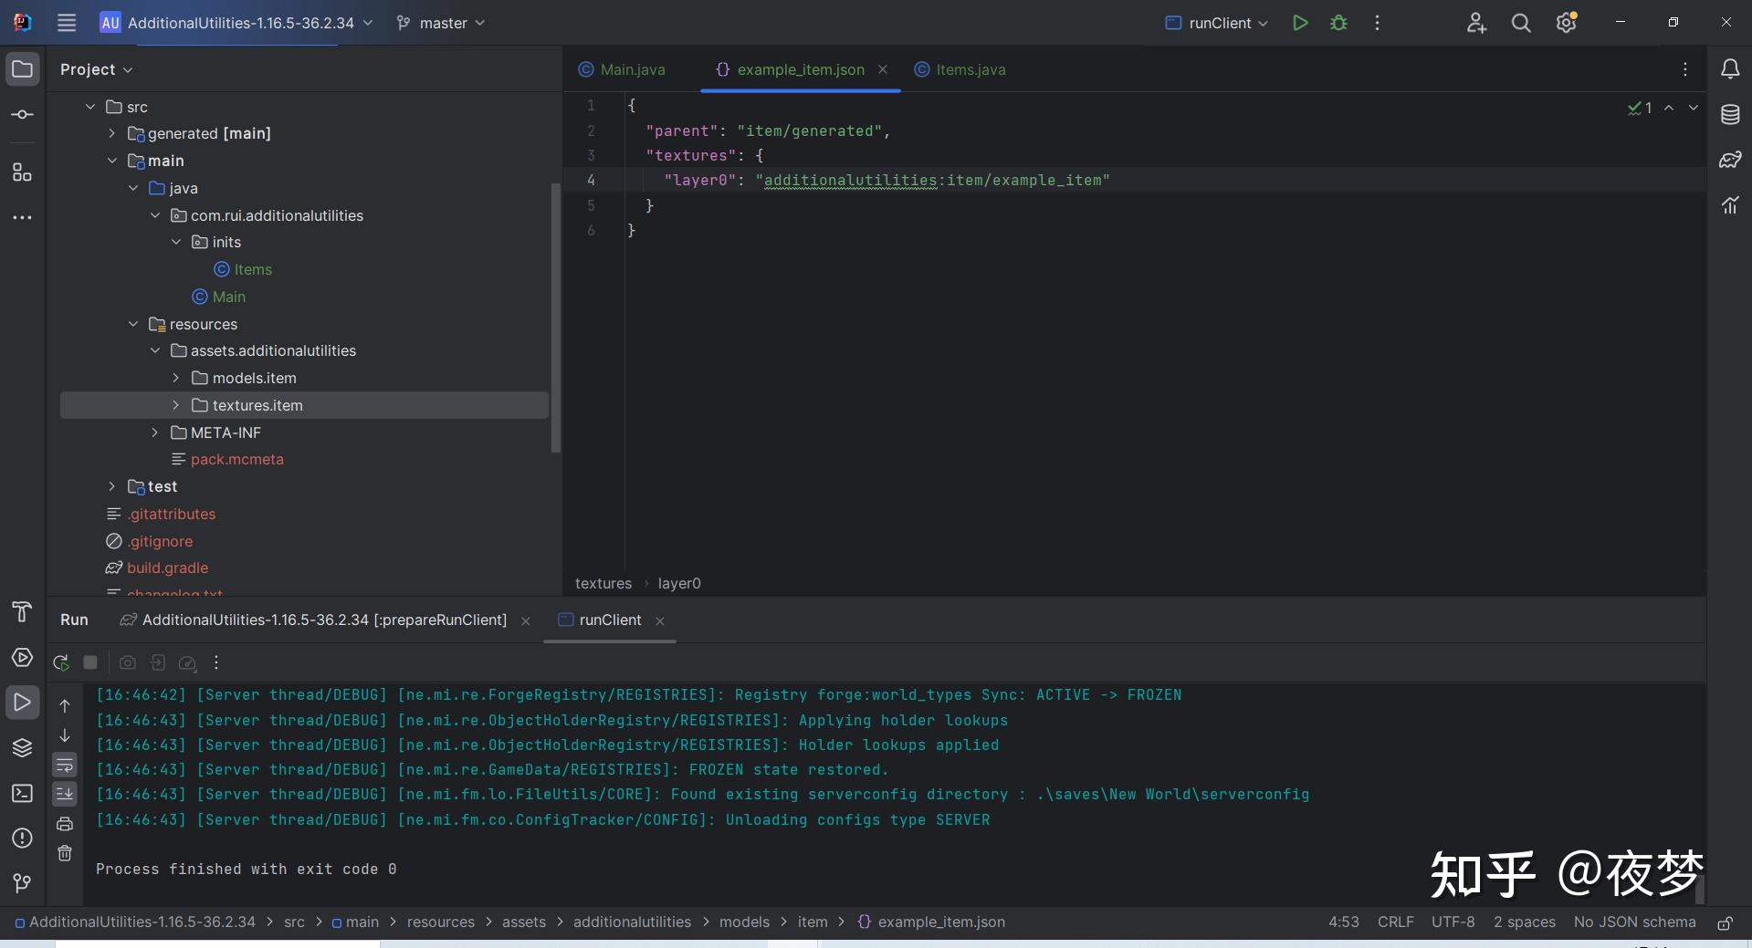
Task: Toggle file read-only lock icon
Action: point(1725,922)
